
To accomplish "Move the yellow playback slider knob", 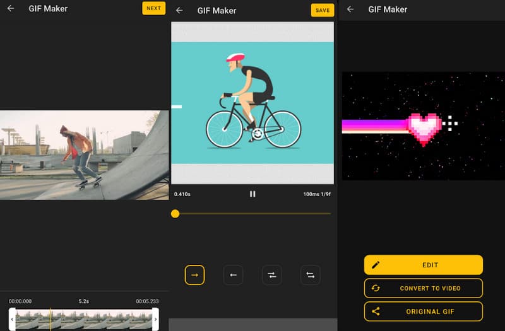I will [175, 214].
